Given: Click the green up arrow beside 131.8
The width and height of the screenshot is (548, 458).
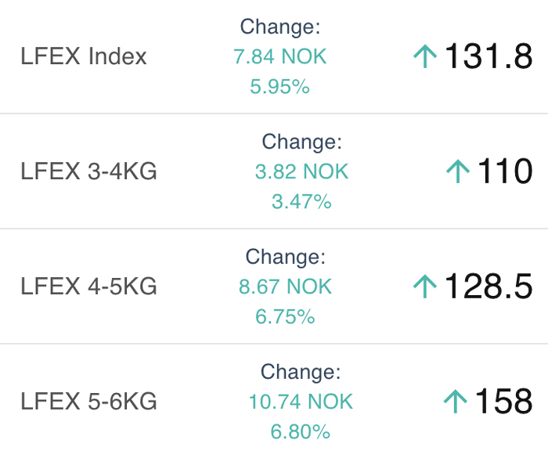Looking at the screenshot, I should 425,56.
